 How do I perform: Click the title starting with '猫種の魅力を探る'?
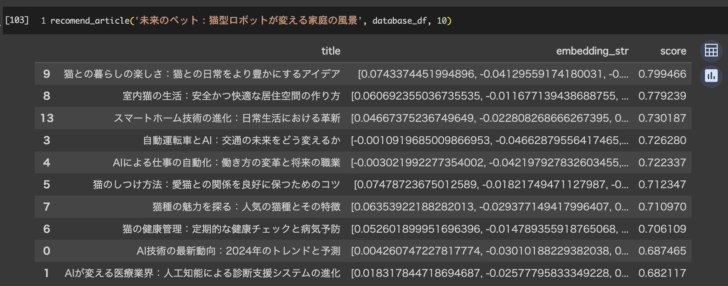click(x=246, y=207)
